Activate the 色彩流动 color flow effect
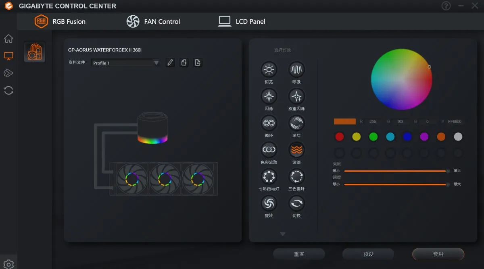Screen dimensions: 484x269 point(269,150)
